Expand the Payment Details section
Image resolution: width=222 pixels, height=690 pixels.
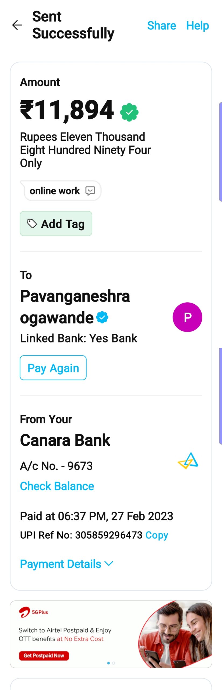pos(61,564)
